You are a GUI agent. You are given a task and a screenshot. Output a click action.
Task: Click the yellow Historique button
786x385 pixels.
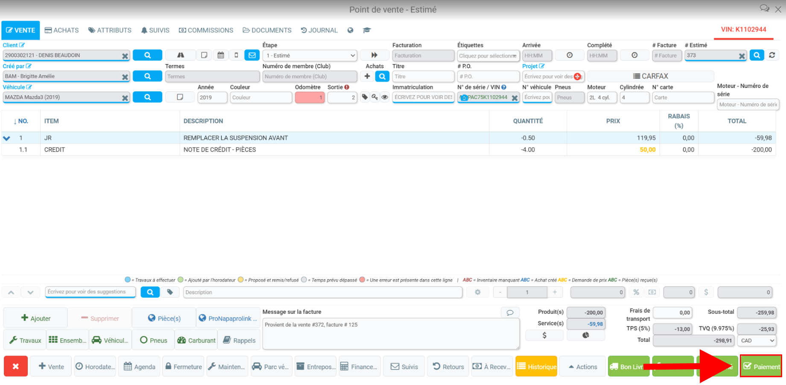click(536, 367)
